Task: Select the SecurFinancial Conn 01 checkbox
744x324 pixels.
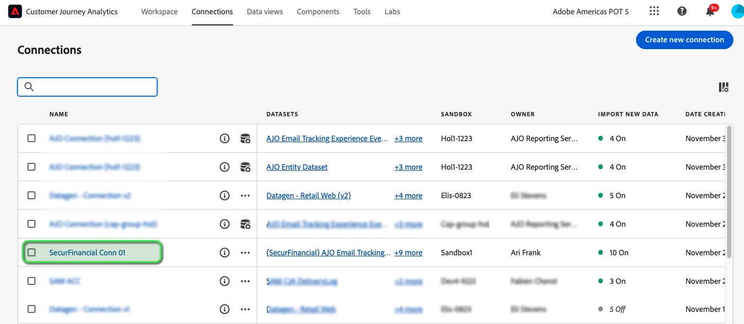Action: point(32,253)
